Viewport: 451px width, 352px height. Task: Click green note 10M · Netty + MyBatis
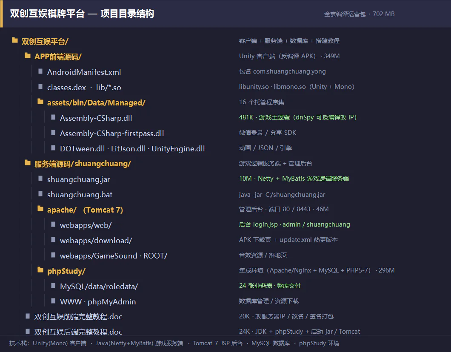tap(294, 179)
